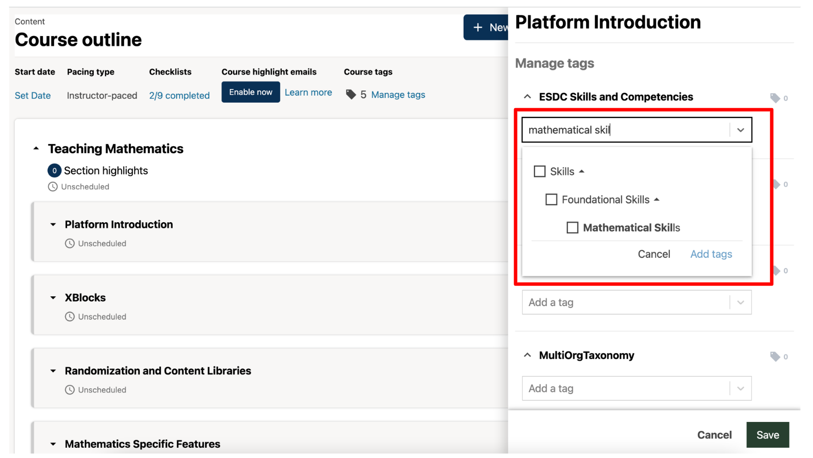Open dropdown arrow of Add a tag above MultiOrgTaxonomy
The image size is (813, 458).
tap(740, 302)
